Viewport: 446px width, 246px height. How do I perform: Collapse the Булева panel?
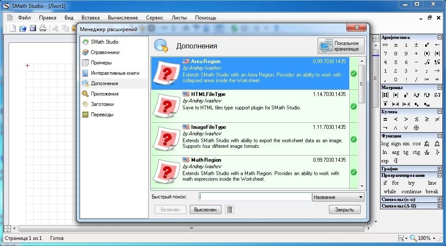tap(440, 112)
